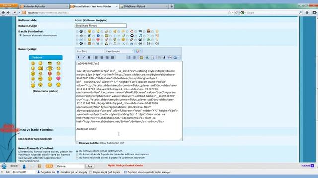This screenshot has width=318, height=178.
Task: Tick the Konuyu Sabitle checkbox
Action: tap(77, 143)
